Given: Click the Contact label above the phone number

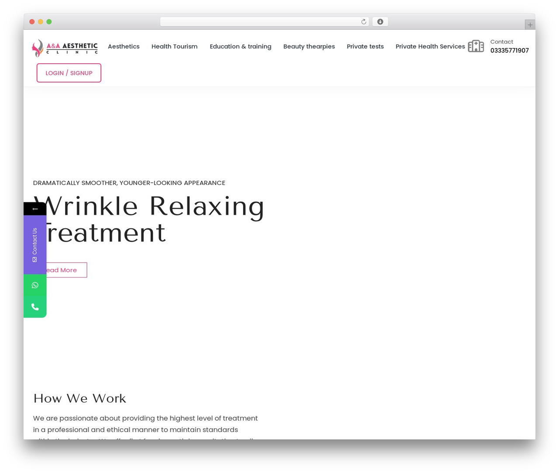Looking at the screenshot, I should 502,42.
